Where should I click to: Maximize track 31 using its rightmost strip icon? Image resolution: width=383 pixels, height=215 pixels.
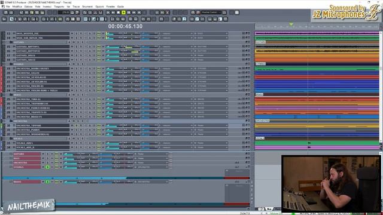249,130
